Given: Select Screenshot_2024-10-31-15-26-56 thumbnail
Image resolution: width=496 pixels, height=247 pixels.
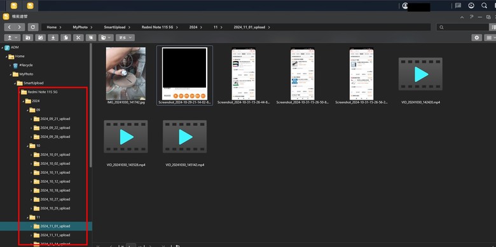Looking at the screenshot, I should point(362,73).
